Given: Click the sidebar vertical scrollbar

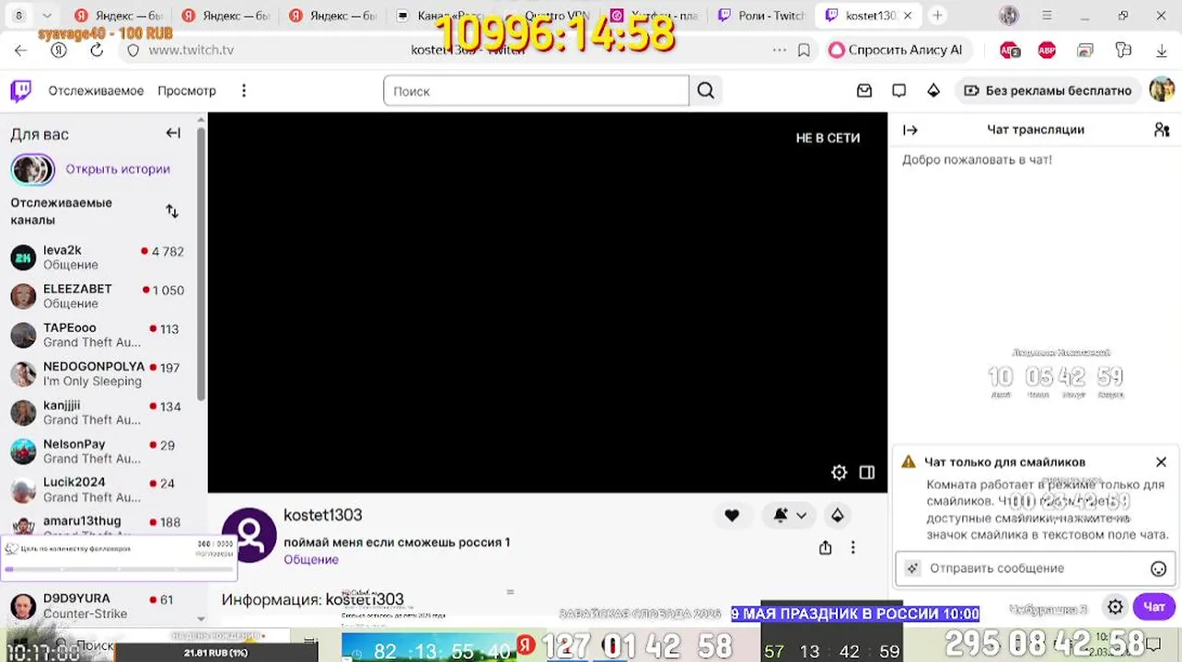Looking at the screenshot, I should [201, 267].
